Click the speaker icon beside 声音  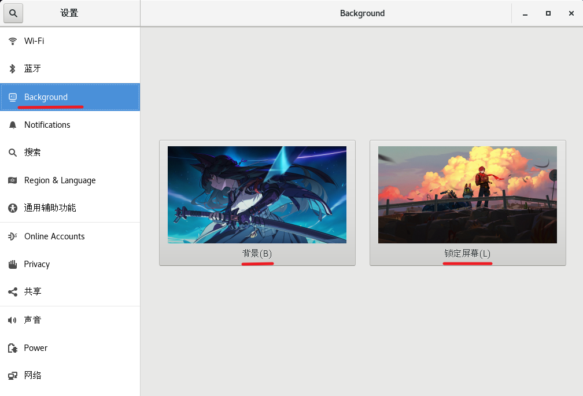(x=13, y=320)
